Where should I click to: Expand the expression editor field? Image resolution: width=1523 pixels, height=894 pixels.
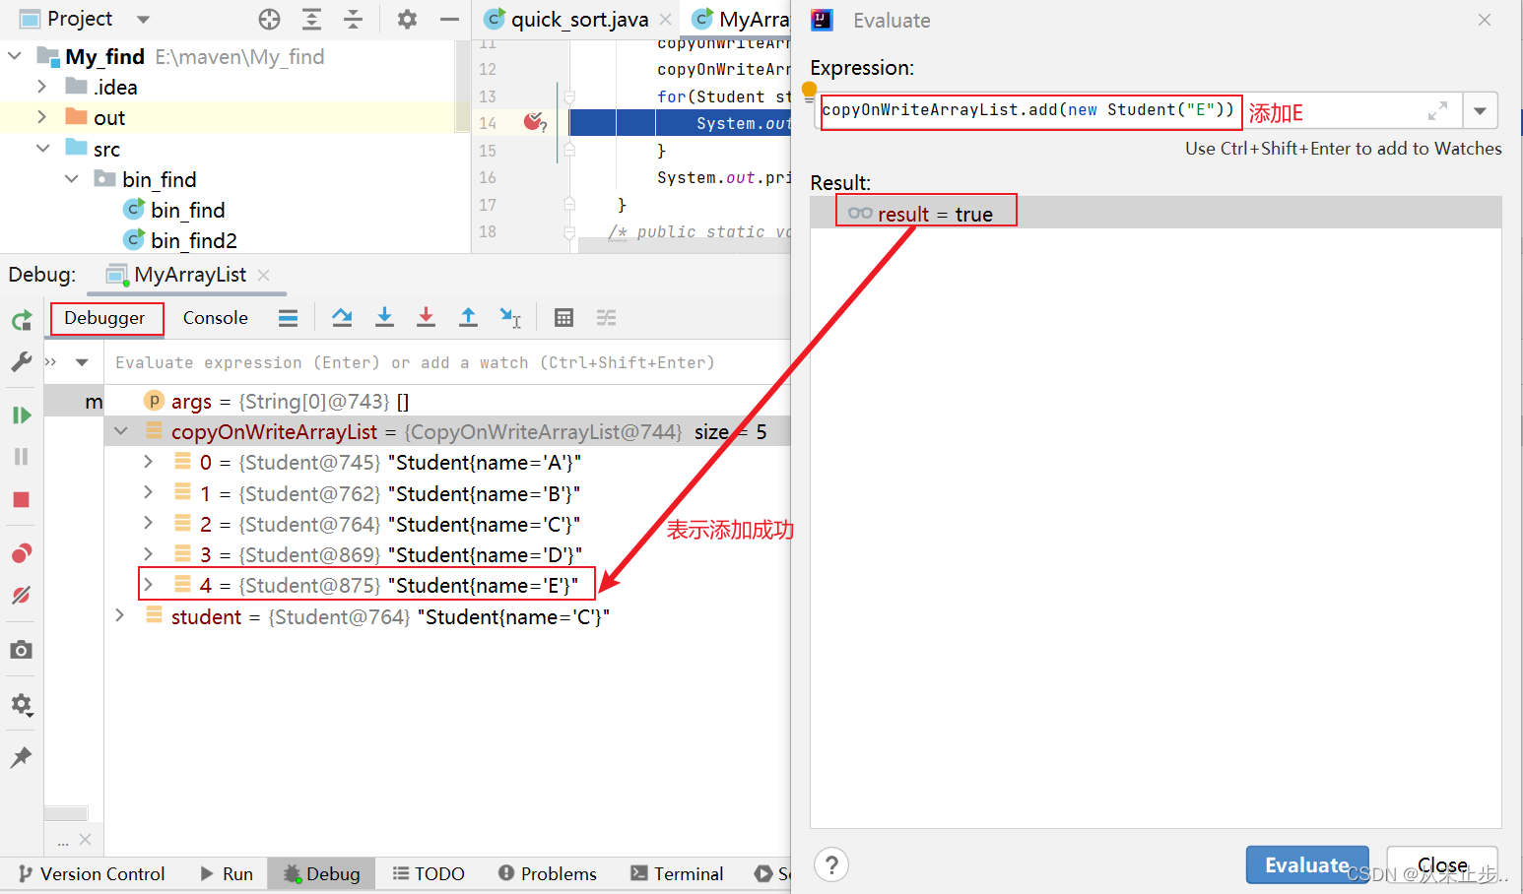1437,111
